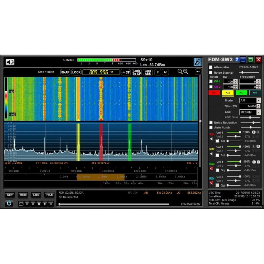Click the record icon in playback controls

point(39,203)
